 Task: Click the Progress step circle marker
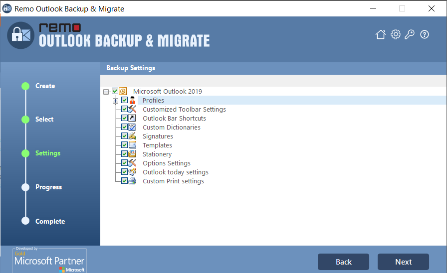point(25,187)
